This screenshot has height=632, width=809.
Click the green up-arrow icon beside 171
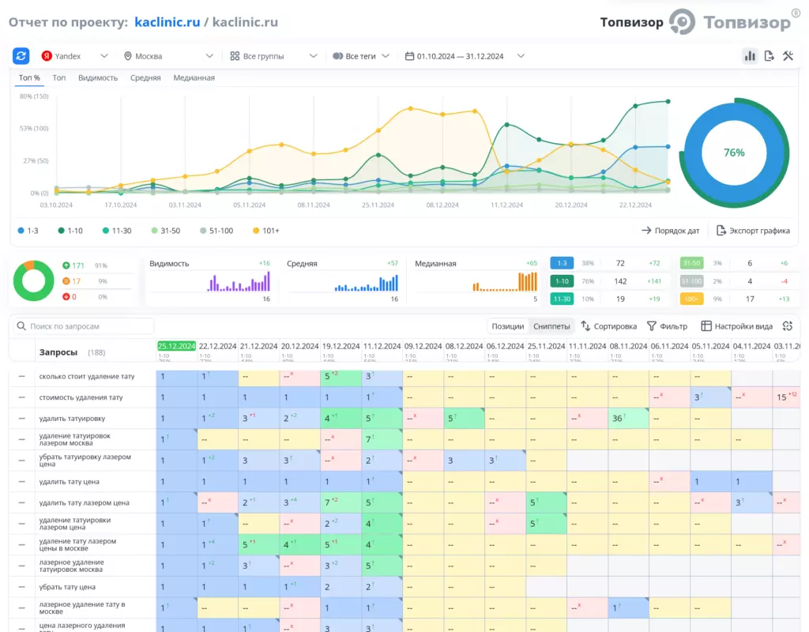tap(66, 265)
